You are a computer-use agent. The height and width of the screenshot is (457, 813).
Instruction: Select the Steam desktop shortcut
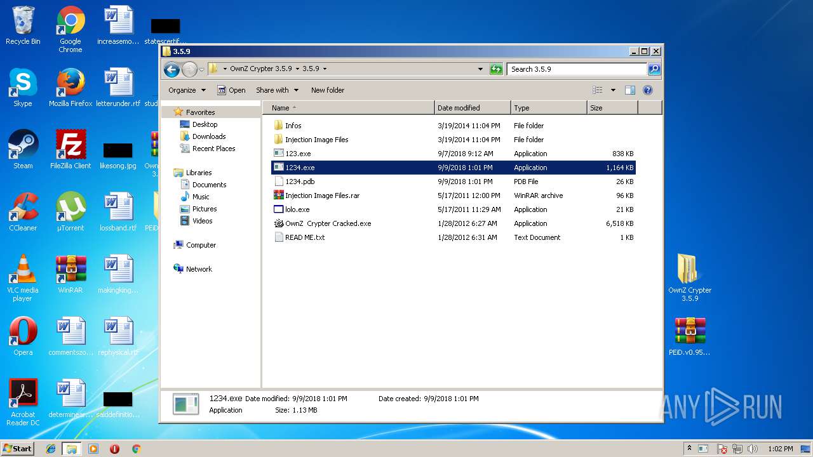click(23, 150)
